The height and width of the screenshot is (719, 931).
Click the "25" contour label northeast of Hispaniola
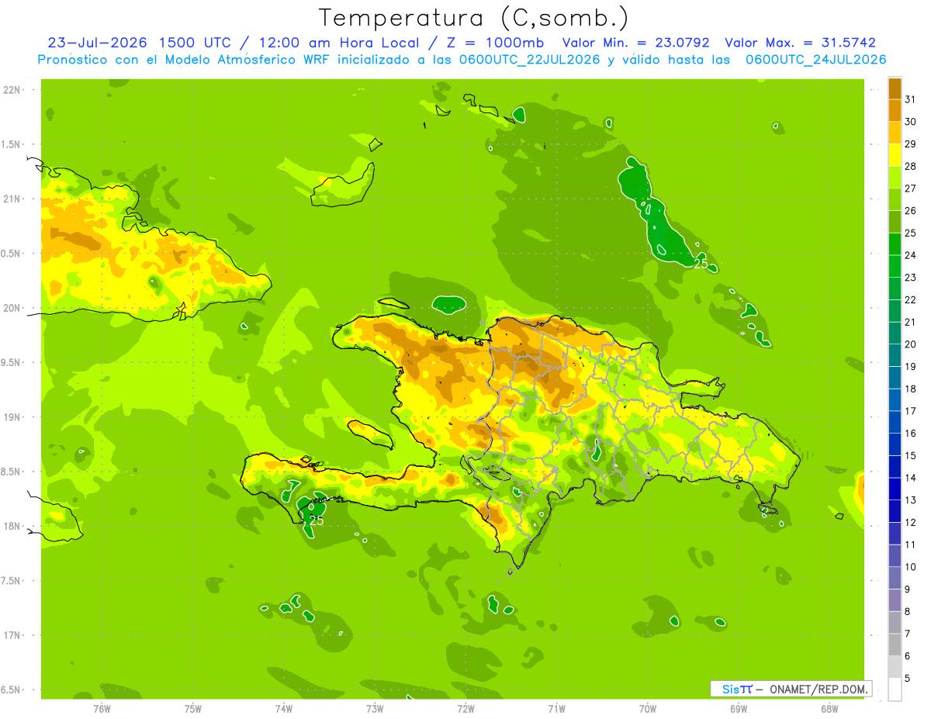[x=701, y=264]
